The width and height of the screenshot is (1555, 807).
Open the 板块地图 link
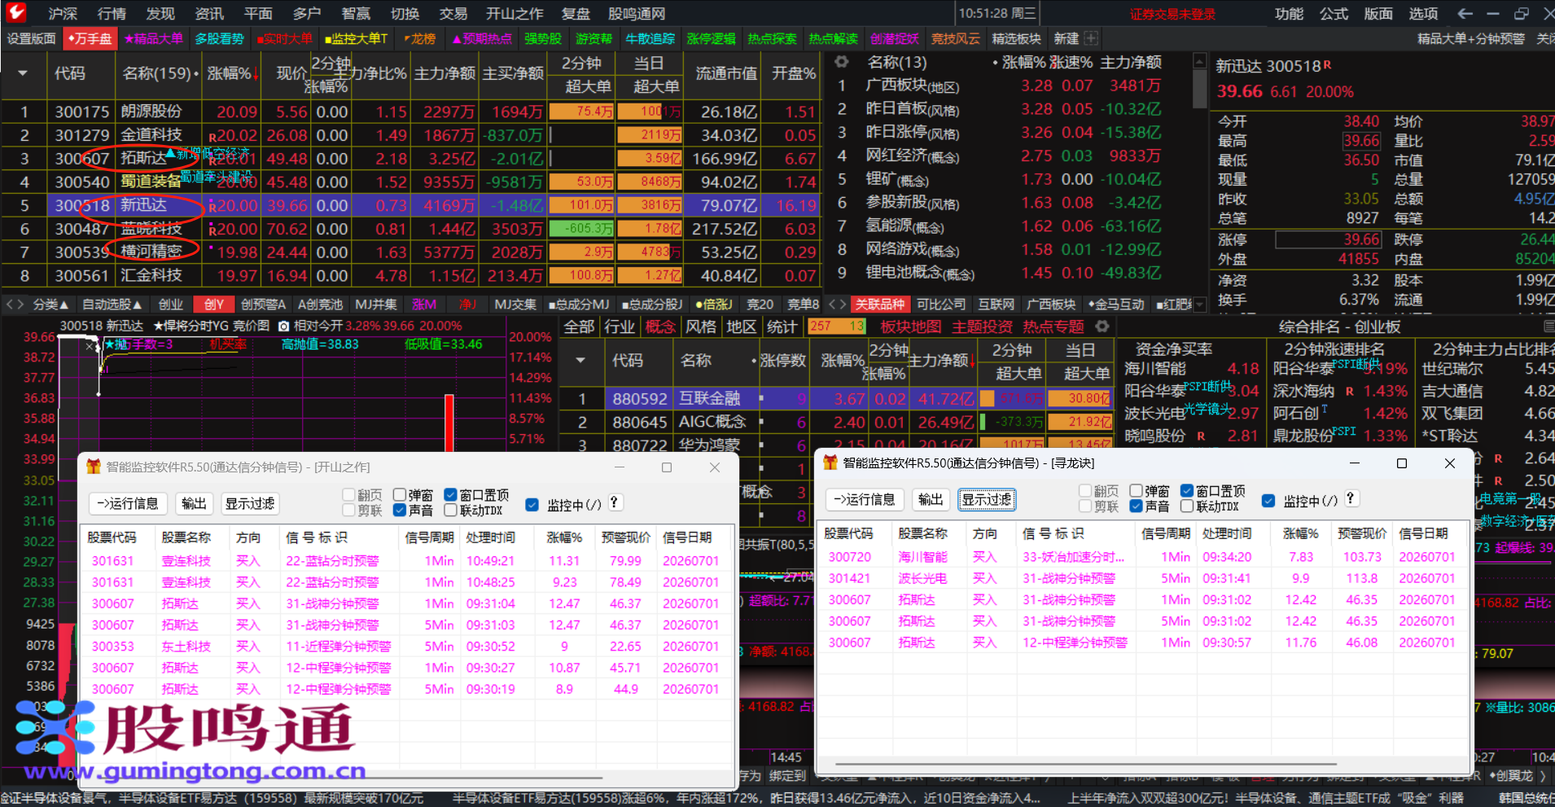coord(911,327)
